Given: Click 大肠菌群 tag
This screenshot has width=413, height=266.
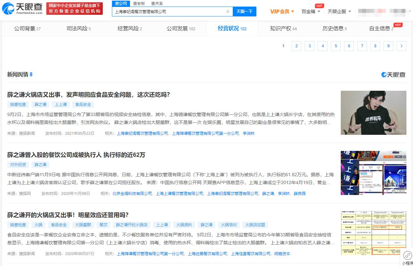Looking at the screenshot, I should [x=83, y=225].
